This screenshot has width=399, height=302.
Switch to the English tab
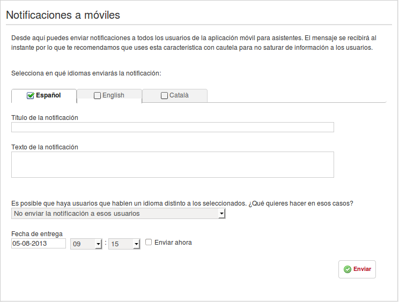[109, 95]
